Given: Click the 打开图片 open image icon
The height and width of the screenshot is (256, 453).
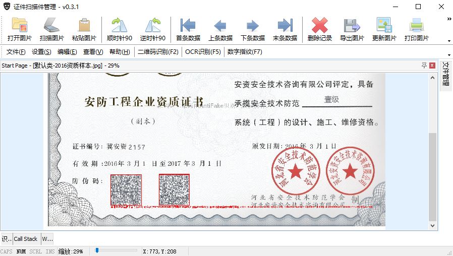Looking at the screenshot, I should [19, 29].
